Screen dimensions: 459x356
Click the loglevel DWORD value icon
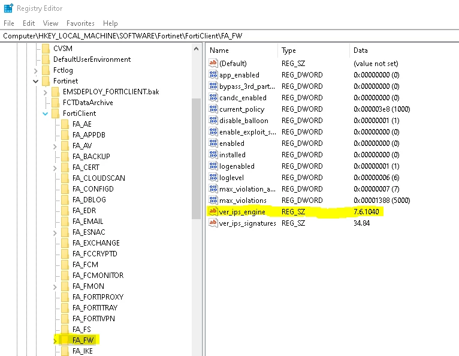coord(213,178)
